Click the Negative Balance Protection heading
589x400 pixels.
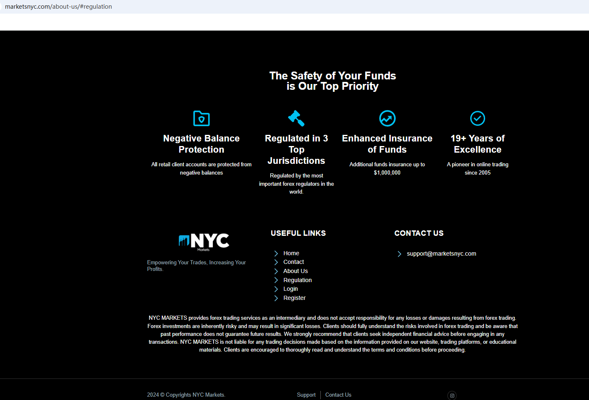pyautogui.click(x=202, y=144)
